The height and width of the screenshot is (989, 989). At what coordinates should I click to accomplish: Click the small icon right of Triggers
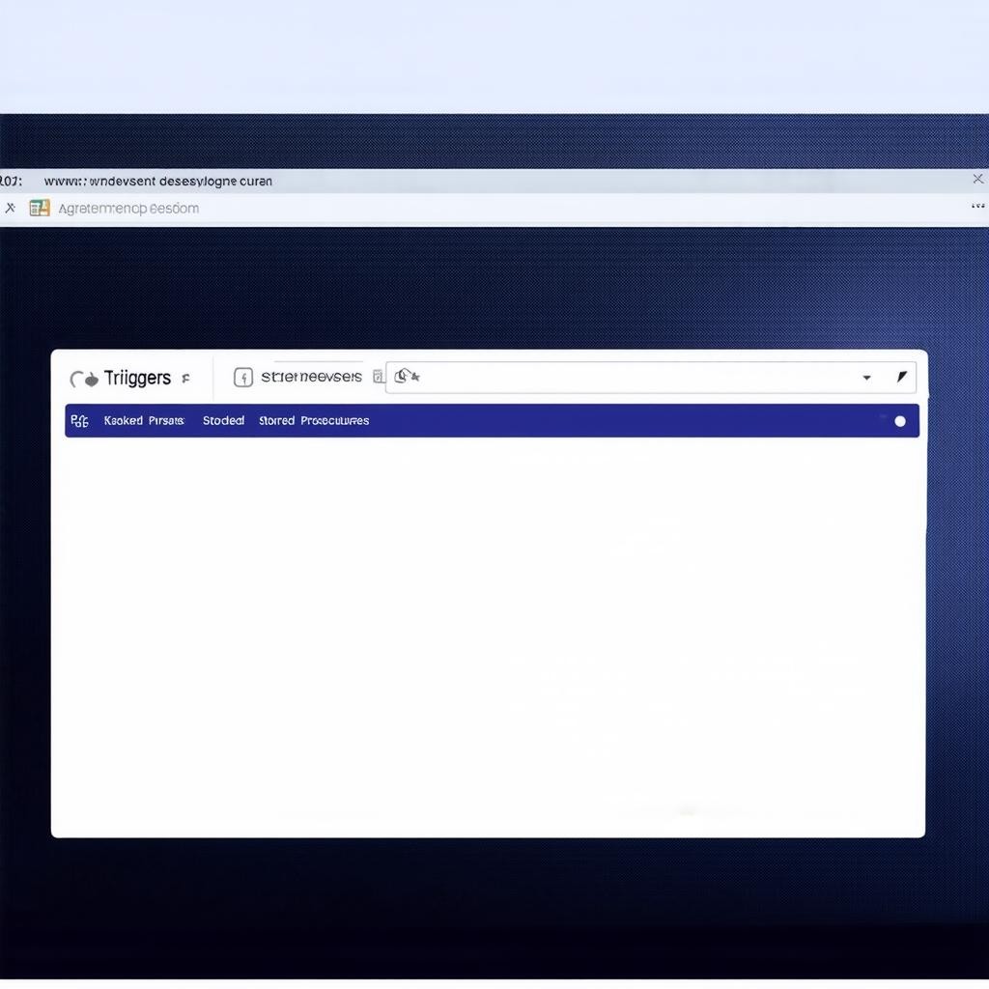pos(185,379)
